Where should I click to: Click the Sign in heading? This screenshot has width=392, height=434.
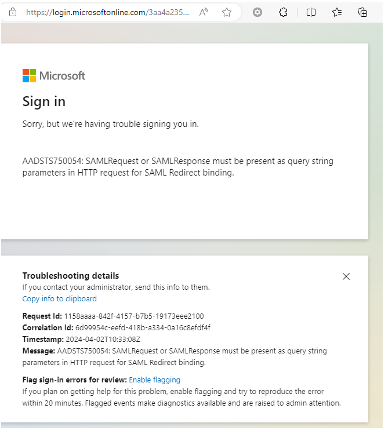point(44,101)
